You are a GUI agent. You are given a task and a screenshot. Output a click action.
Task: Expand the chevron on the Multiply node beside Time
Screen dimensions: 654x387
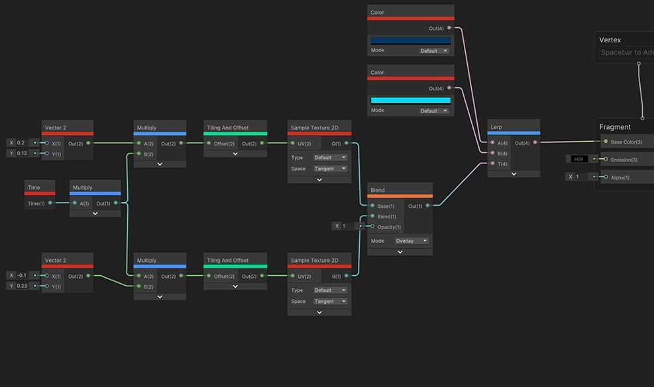95,214
